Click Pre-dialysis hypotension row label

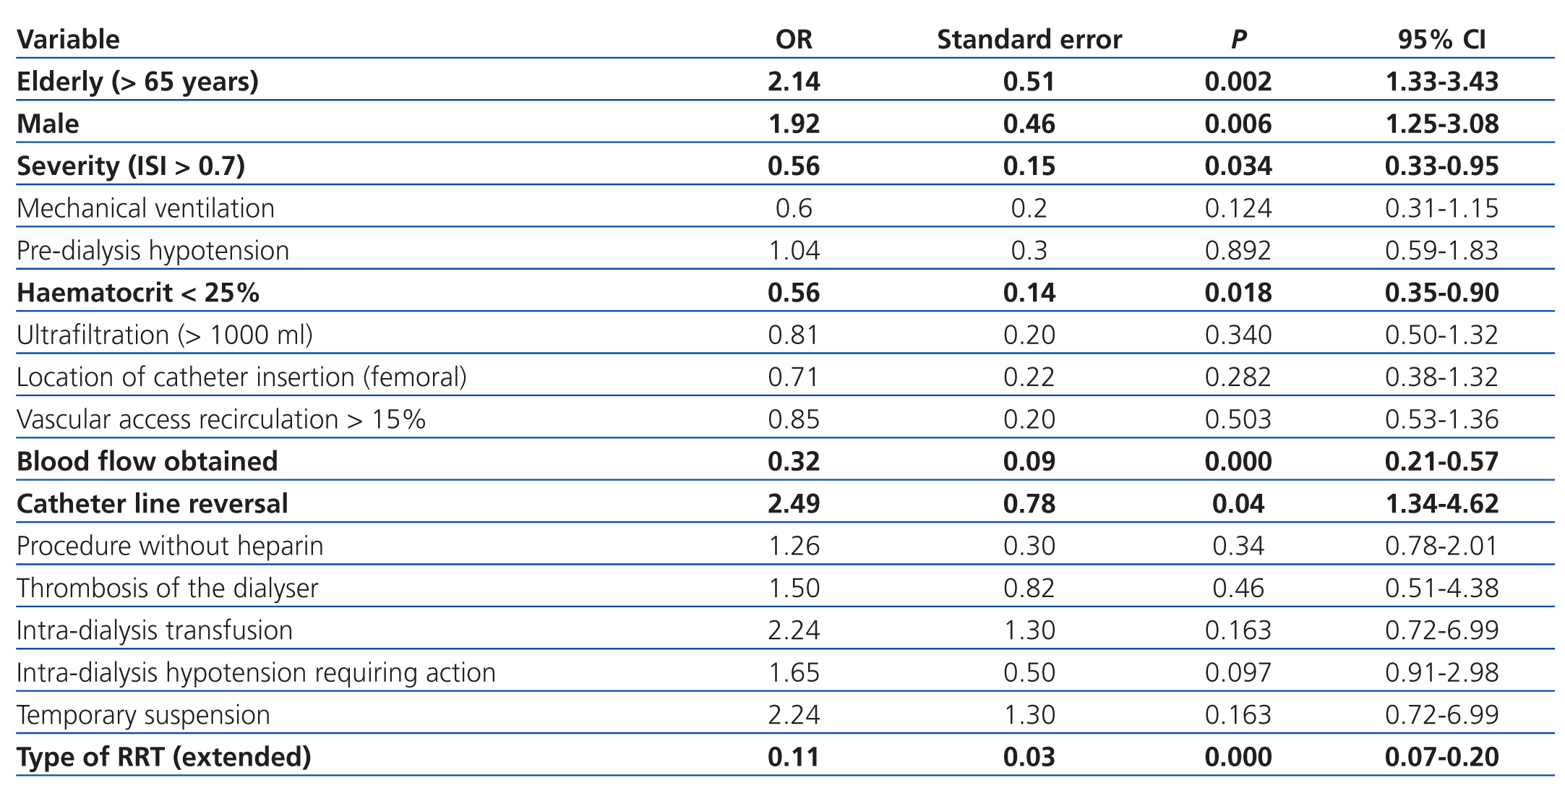(153, 250)
